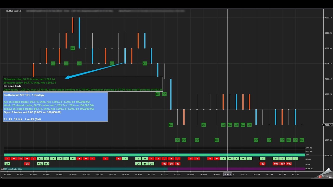This screenshot has width=333, height=187.
Task: Click the 10:31:04 time axis label
Action: pos(191,175)
